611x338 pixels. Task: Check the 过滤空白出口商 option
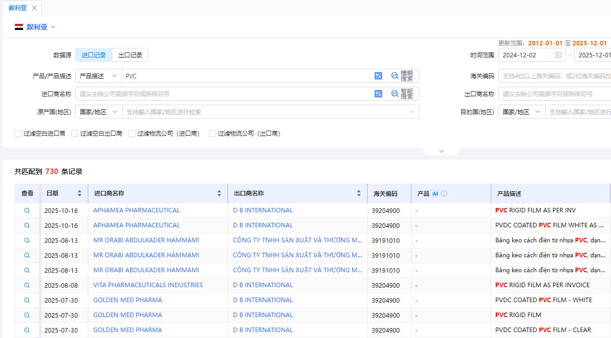pyautogui.click(x=75, y=134)
